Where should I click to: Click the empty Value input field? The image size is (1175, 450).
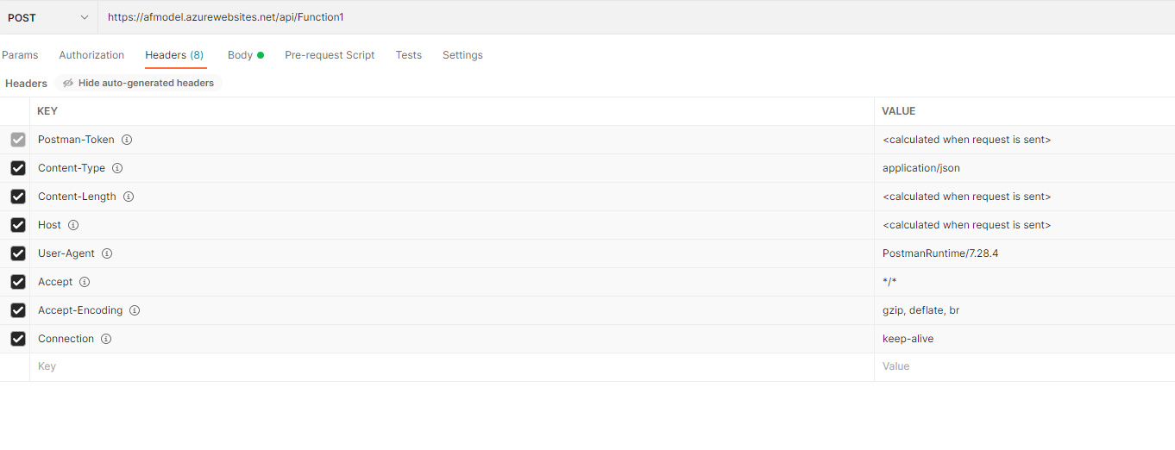1018,366
